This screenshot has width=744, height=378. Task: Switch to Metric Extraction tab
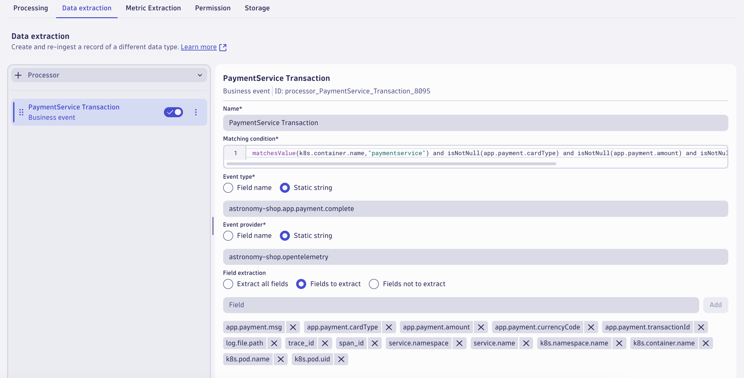click(153, 8)
